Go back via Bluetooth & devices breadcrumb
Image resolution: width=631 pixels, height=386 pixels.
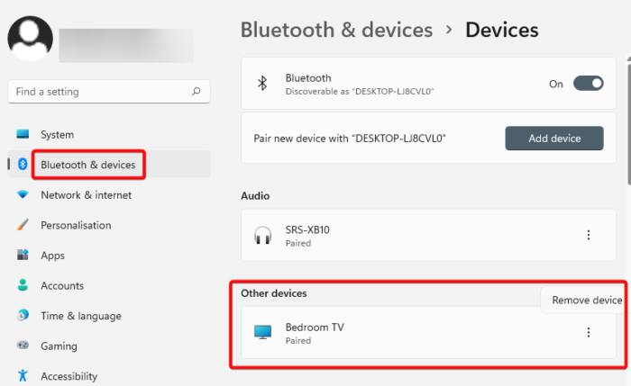point(336,30)
